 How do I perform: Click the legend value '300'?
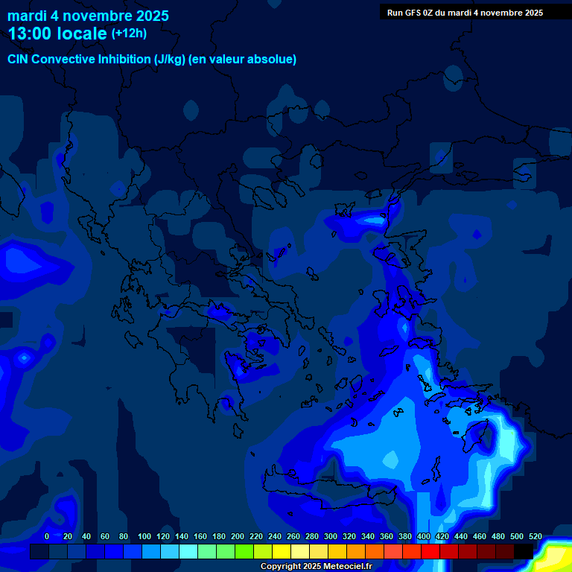(x=331, y=536)
